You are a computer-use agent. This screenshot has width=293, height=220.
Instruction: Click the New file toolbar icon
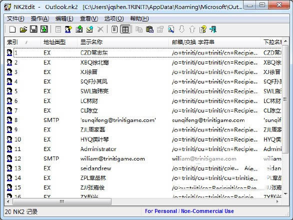tap(12, 29)
